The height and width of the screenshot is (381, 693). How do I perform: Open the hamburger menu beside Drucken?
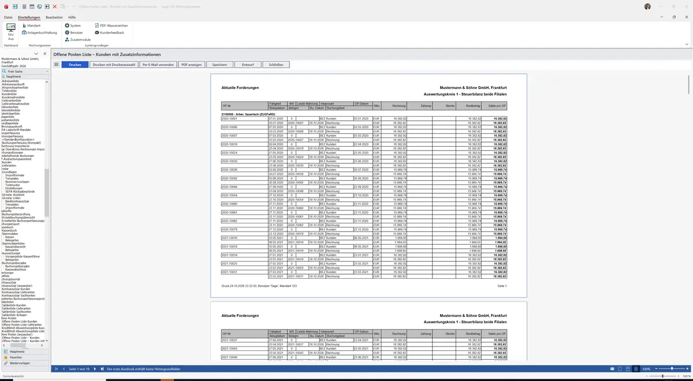click(x=57, y=65)
